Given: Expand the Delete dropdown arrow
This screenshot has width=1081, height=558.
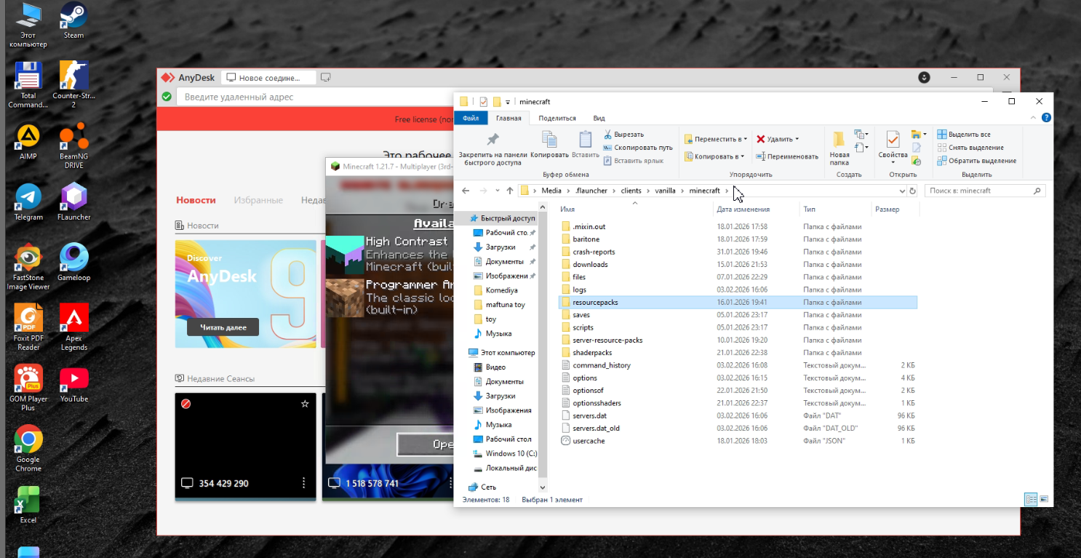Looking at the screenshot, I should tap(797, 139).
